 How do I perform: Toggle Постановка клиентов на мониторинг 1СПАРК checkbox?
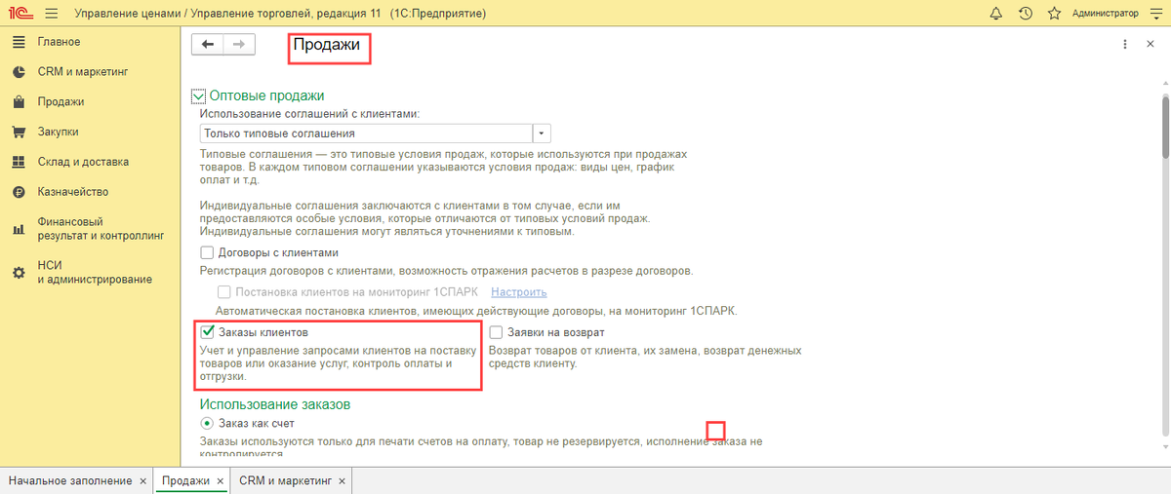(x=224, y=292)
